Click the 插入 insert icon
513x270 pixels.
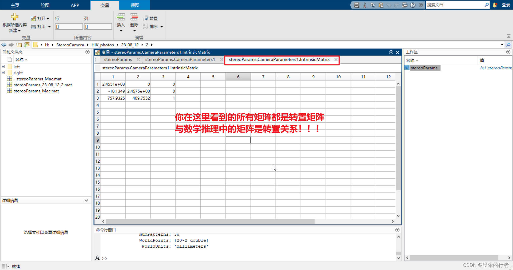tap(121, 17)
